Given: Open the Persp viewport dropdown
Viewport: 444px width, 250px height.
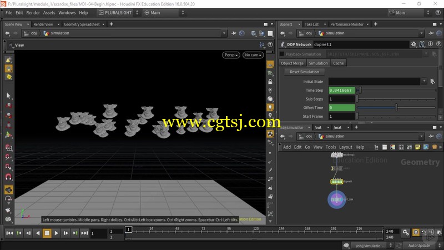Looking at the screenshot, I should [231, 55].
